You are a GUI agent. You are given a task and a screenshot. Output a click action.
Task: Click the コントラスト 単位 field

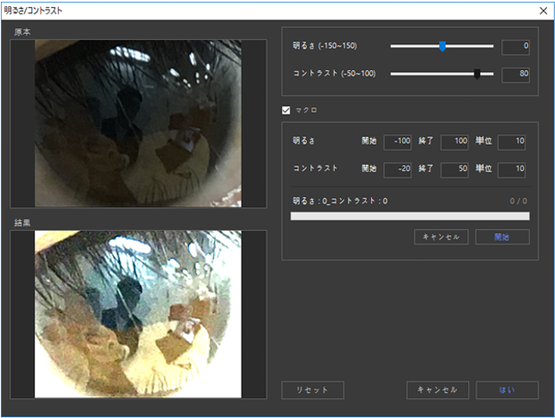512,168
